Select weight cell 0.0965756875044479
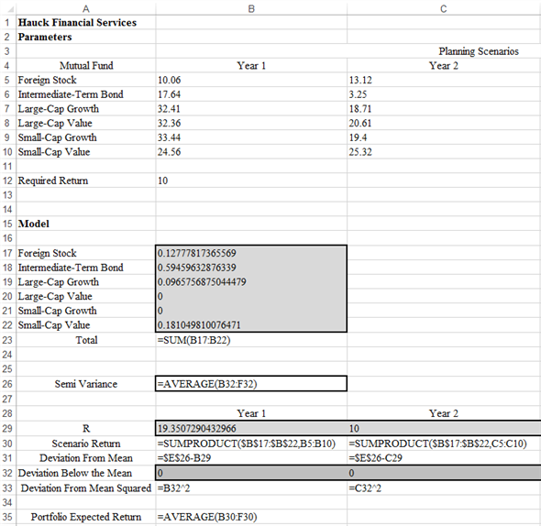This screenshot has height=526, width=541. point(251,282)
